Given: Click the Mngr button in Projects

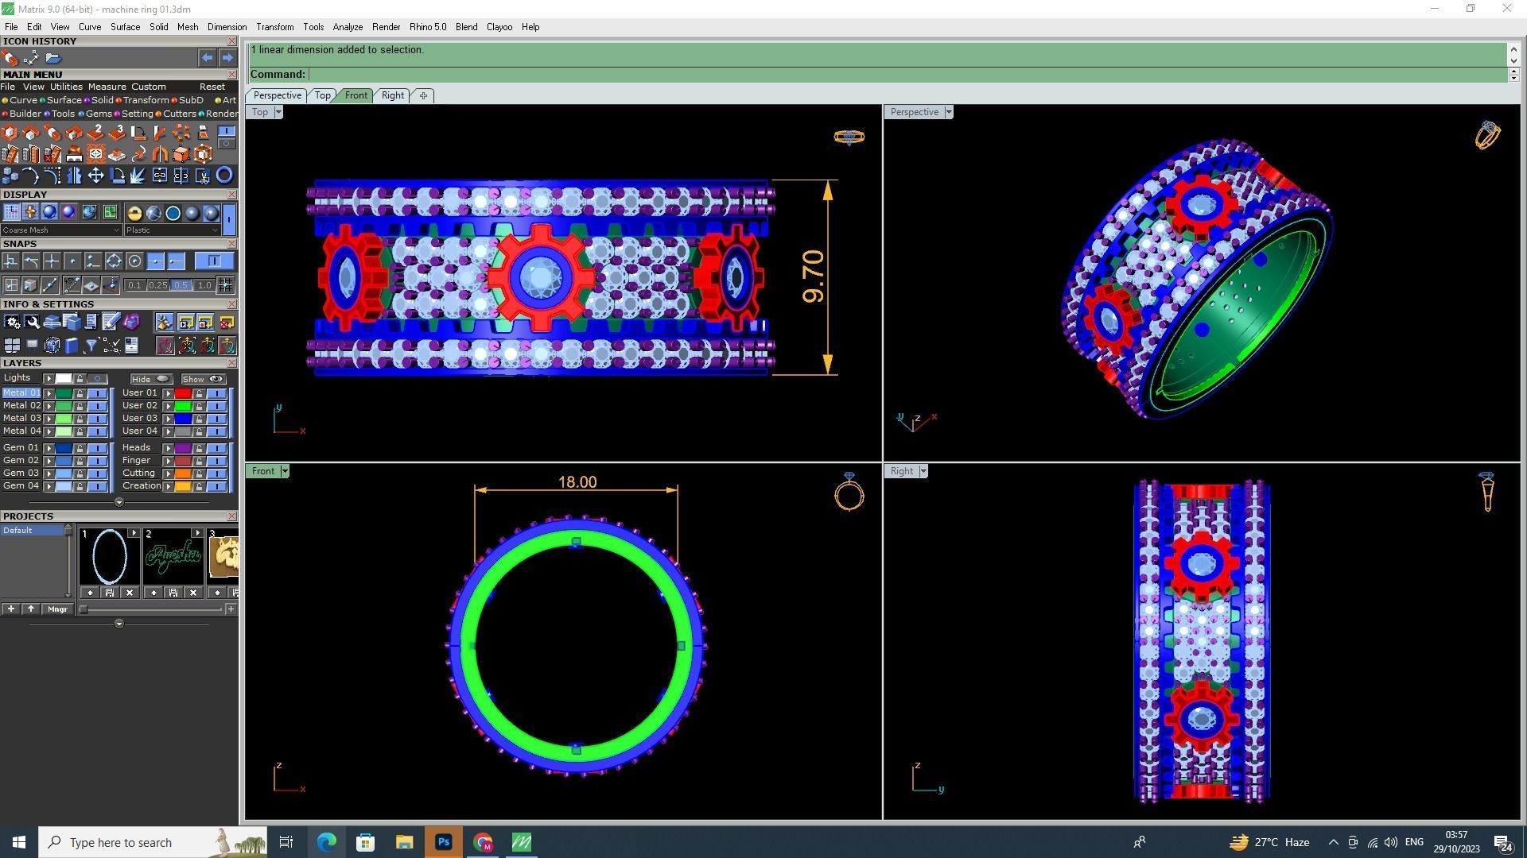Looking at the screenshot, I should click(57, 609).
